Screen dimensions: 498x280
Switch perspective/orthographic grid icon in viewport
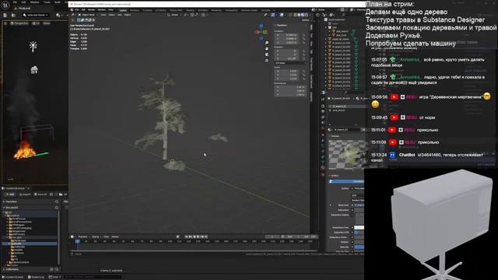267,61
